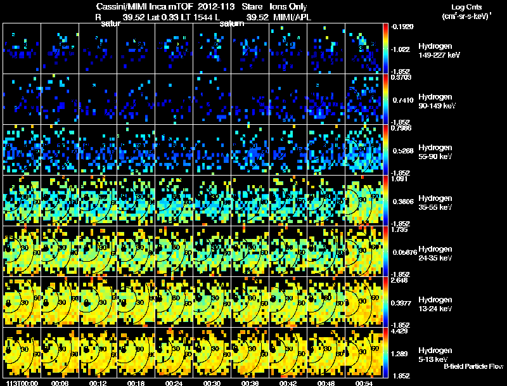Click the 113T00:00 time label
This screenshot has width=507, height=386.
22,383
